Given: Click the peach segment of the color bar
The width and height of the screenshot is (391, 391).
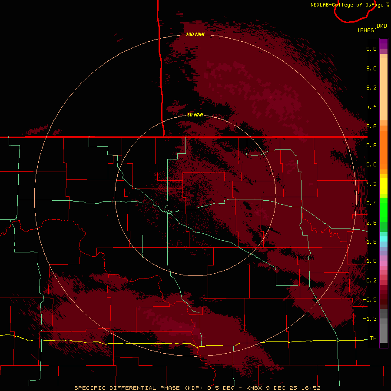Looking at the screenshot, I should click(384, 87).
